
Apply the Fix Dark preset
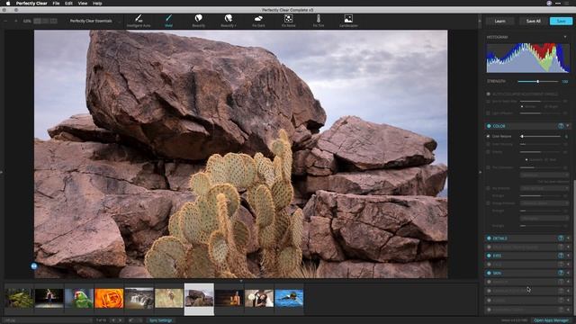click(x=258, y=21)
